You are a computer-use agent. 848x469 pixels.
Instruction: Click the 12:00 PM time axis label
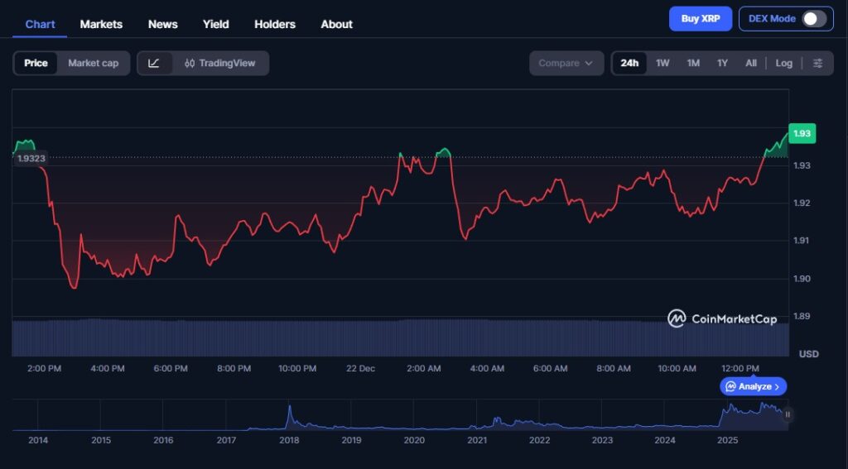point(740,369)
